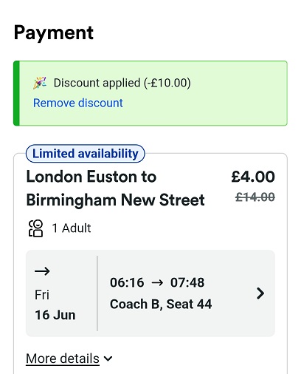Click the Fri 16 Jun travel date
The height and width of the screenshot is (374, 301).
[x=55, y=305]
